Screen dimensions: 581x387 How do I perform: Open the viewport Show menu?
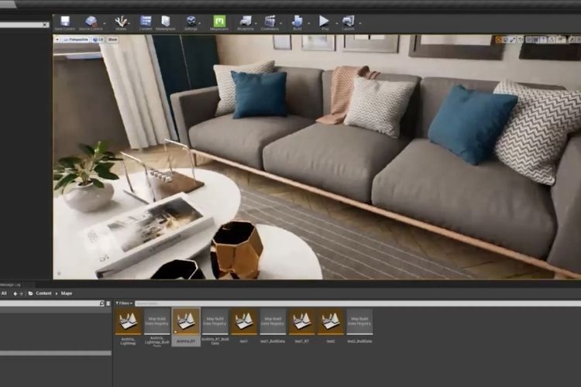[112, 39]
